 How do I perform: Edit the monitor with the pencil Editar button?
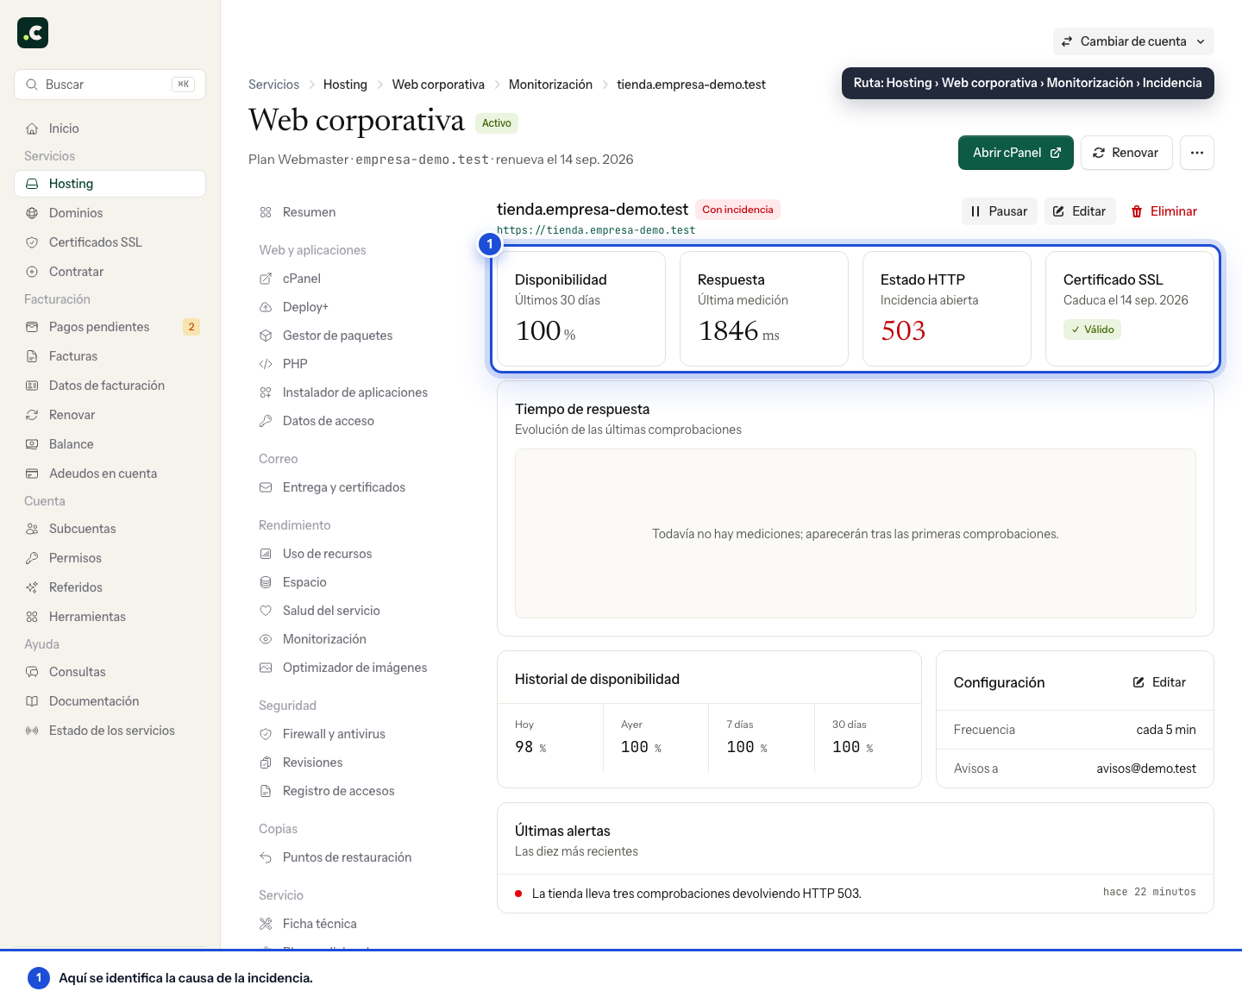1080,211
